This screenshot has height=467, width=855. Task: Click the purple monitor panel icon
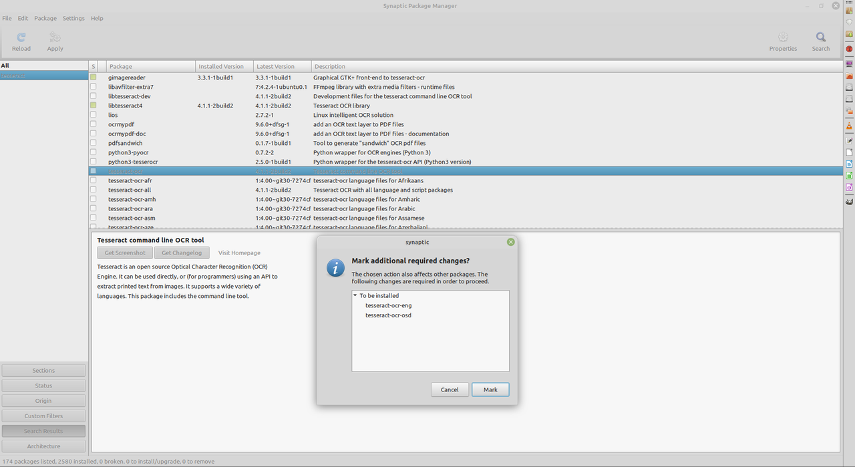point(849,64)
